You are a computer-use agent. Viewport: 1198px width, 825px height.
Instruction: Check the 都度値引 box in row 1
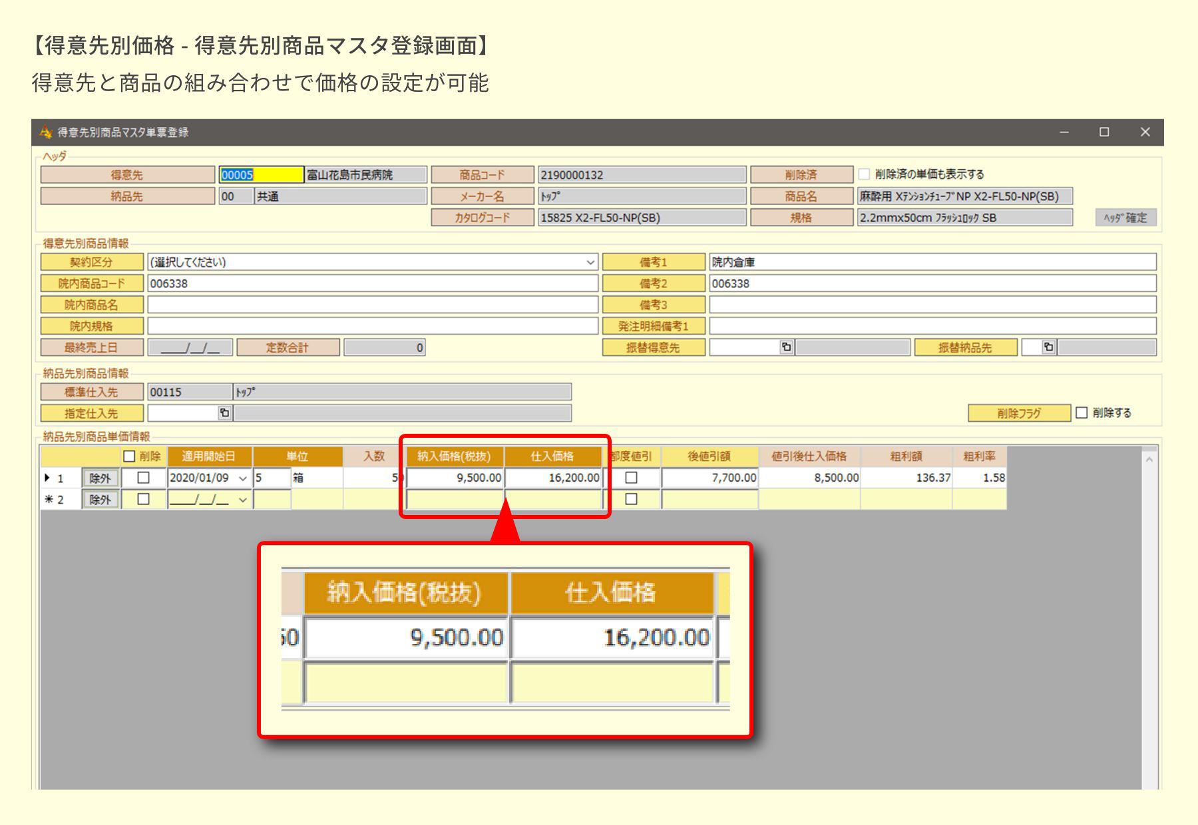[x=632, y=478]
